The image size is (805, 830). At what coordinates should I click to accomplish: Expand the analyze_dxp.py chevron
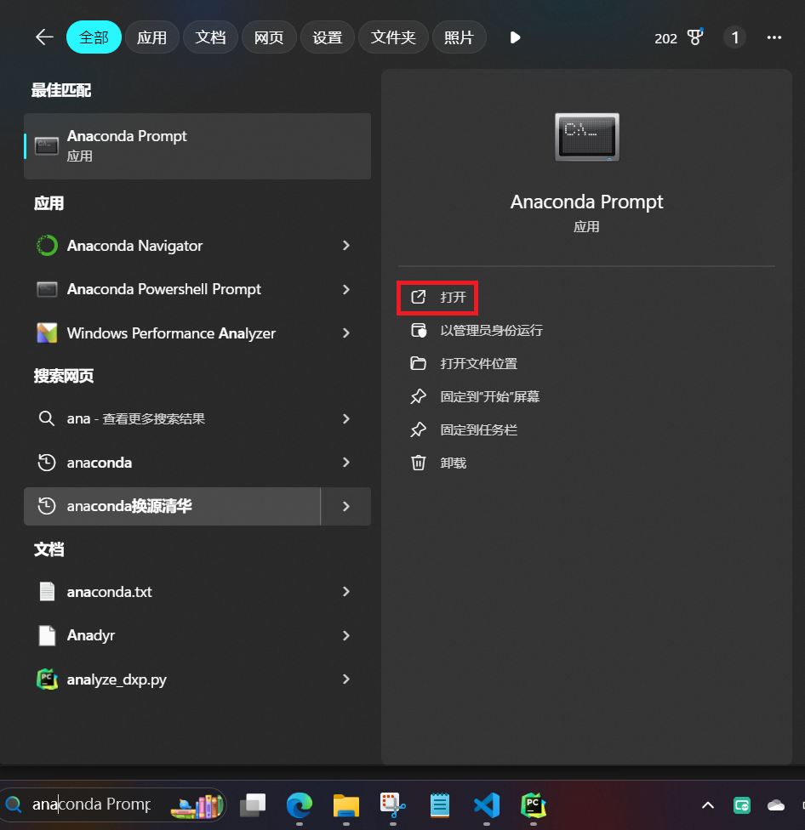coord(345,679)
